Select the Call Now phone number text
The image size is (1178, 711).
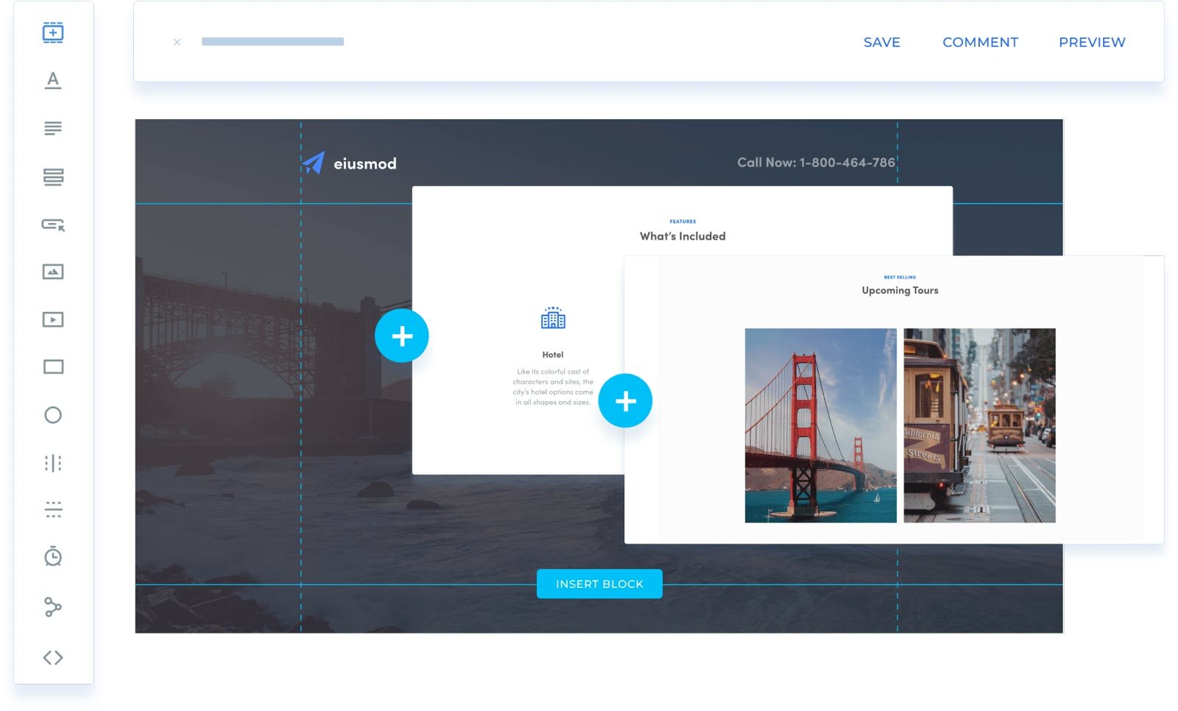pos(816,163)
